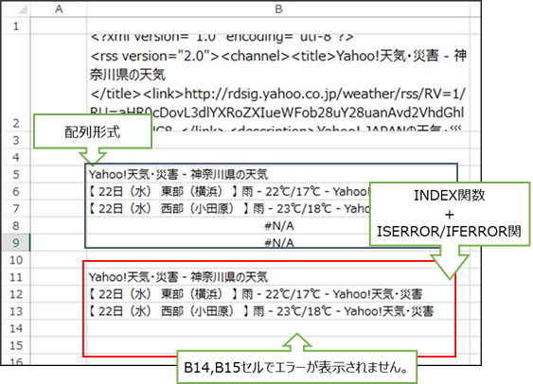Select column B header

278,9
